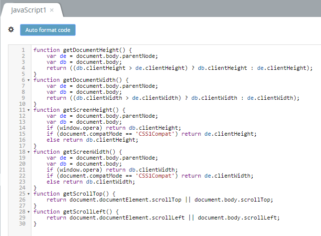This screenshot has width=321, height=236.
Task: Collapse the getDocumentWidth function at line 6
Action: (x=28, y=80)
